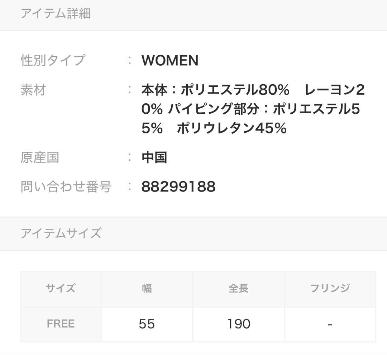Click the material composition text starting with 本体

point(253,109)
